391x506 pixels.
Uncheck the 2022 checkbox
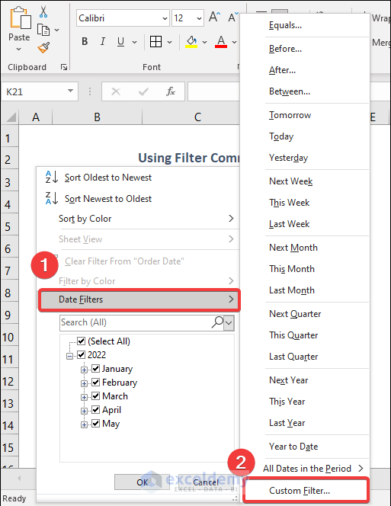tap(81, 354)
